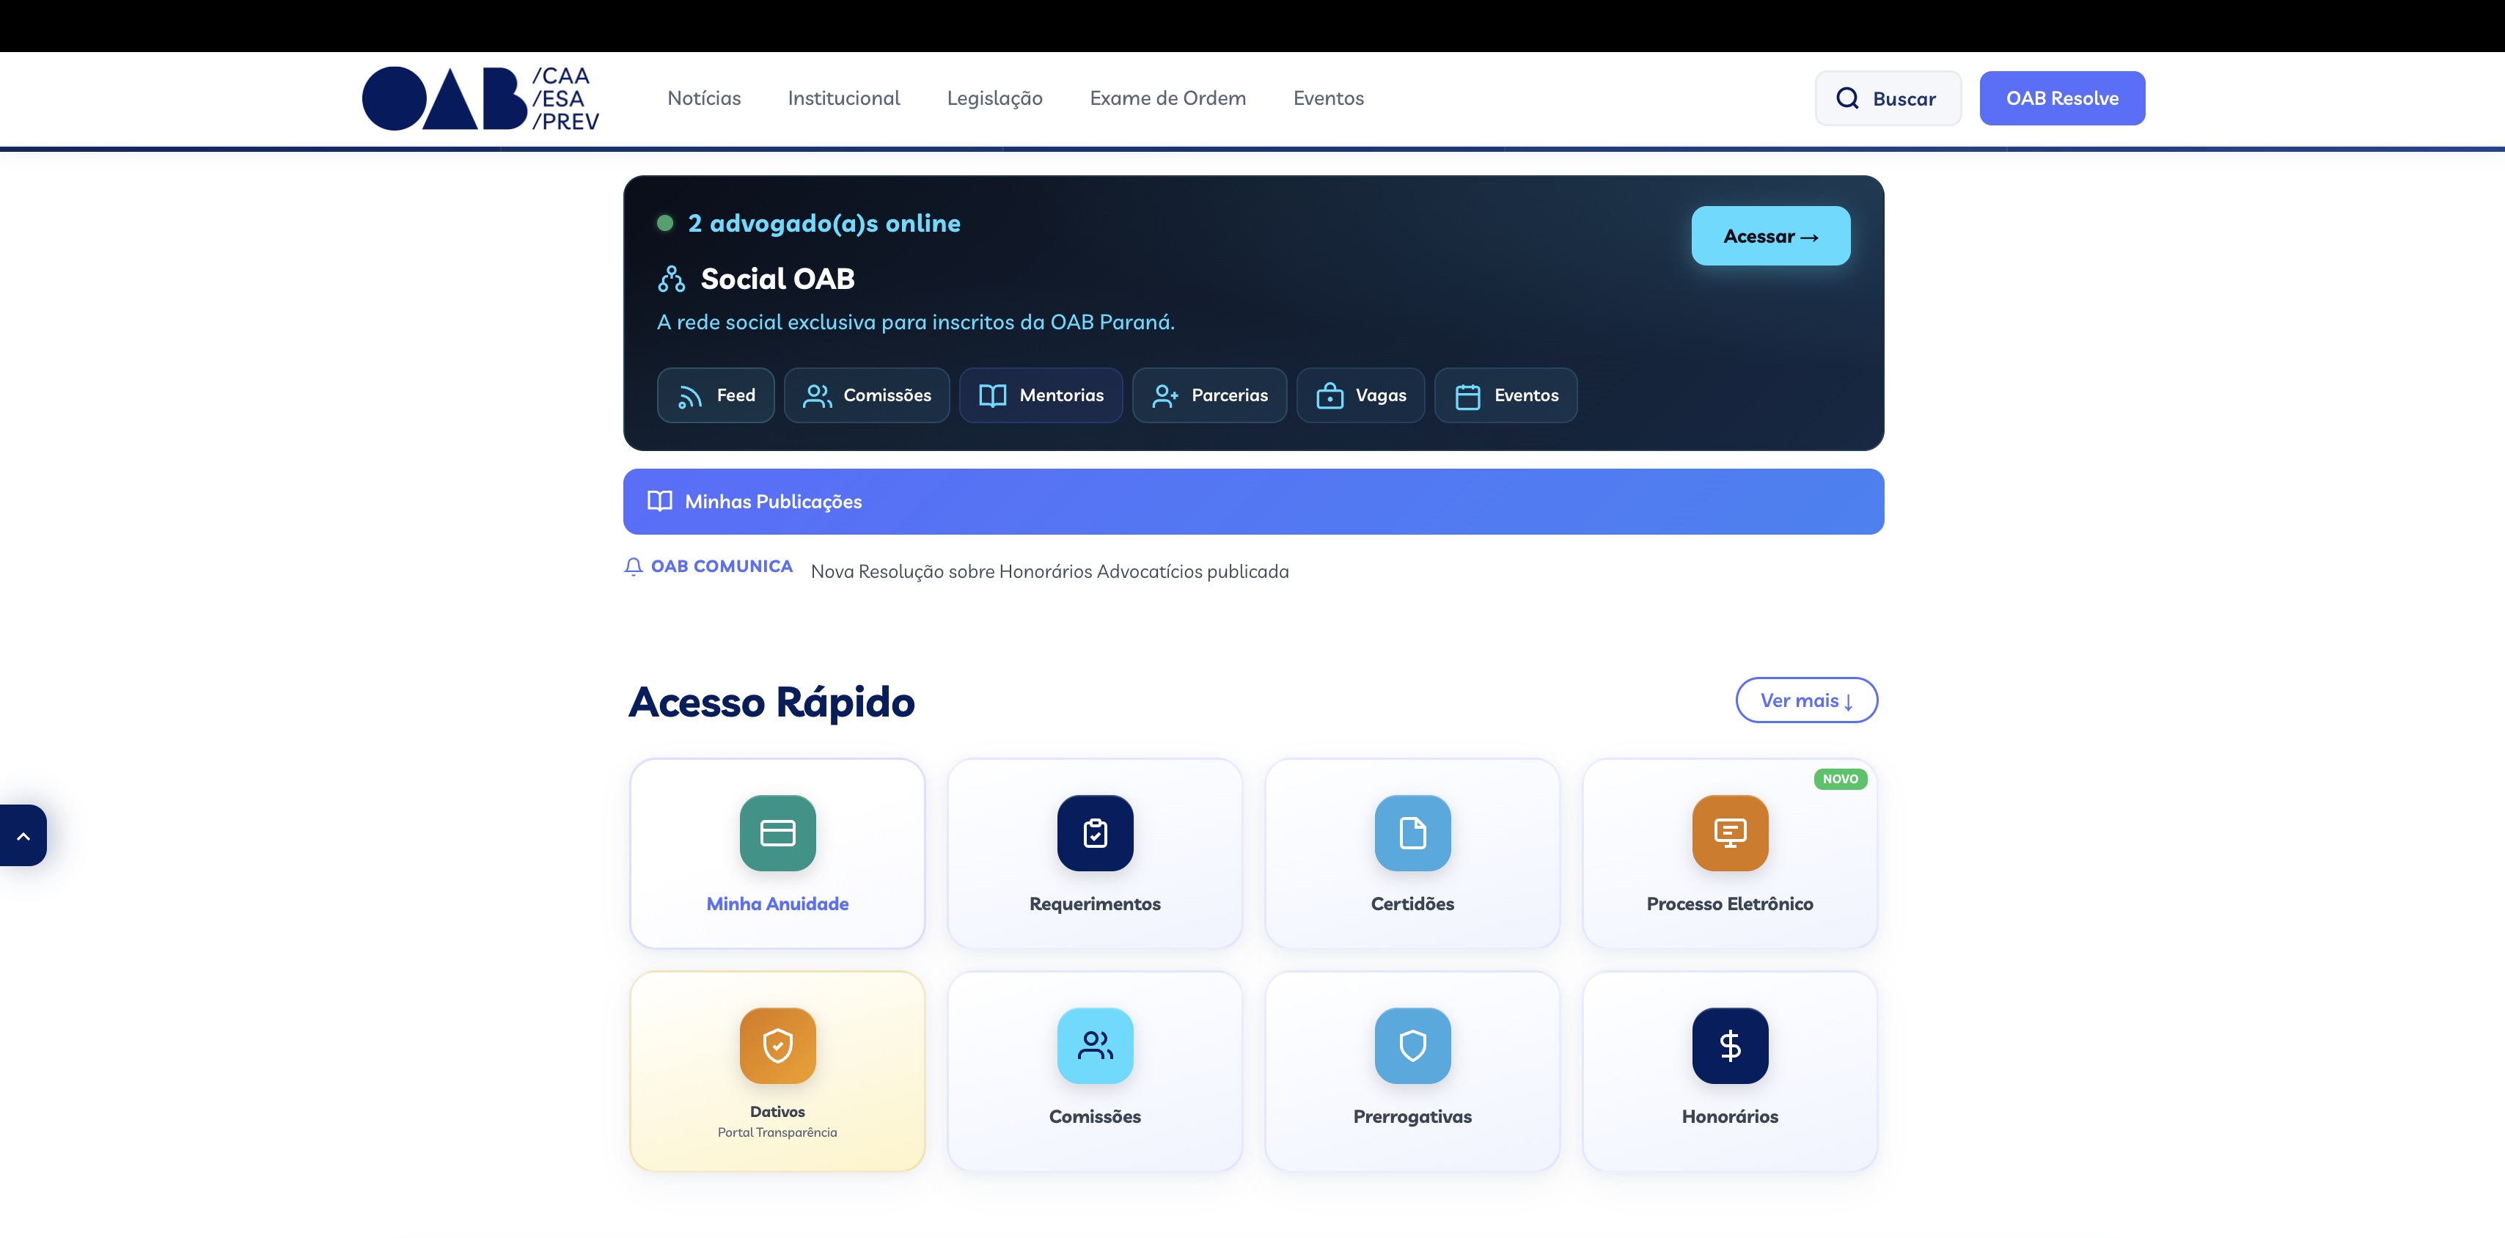The width and height of the screenshot is (2505, 1238).
Task: Open the Notícias menu item
Action: tap(703, 98)
